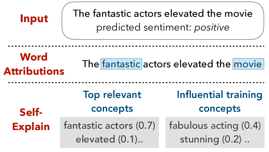Click the italic word "positive"
This screenshot has width=269, height=152.
tap(212, 28)
